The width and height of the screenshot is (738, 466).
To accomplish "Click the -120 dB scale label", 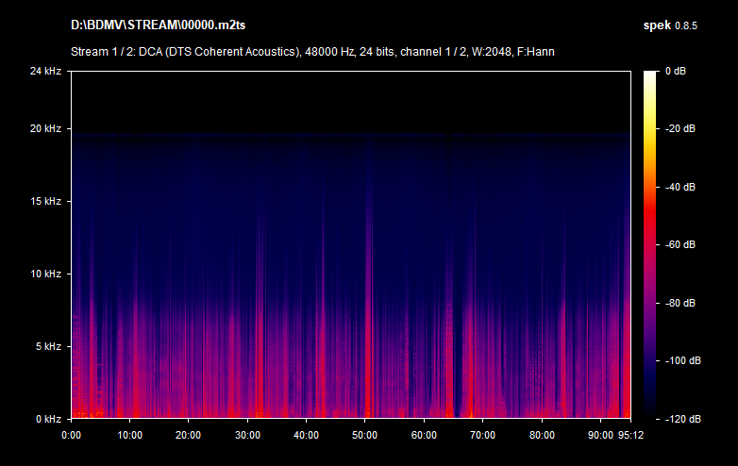I will 678,418.
